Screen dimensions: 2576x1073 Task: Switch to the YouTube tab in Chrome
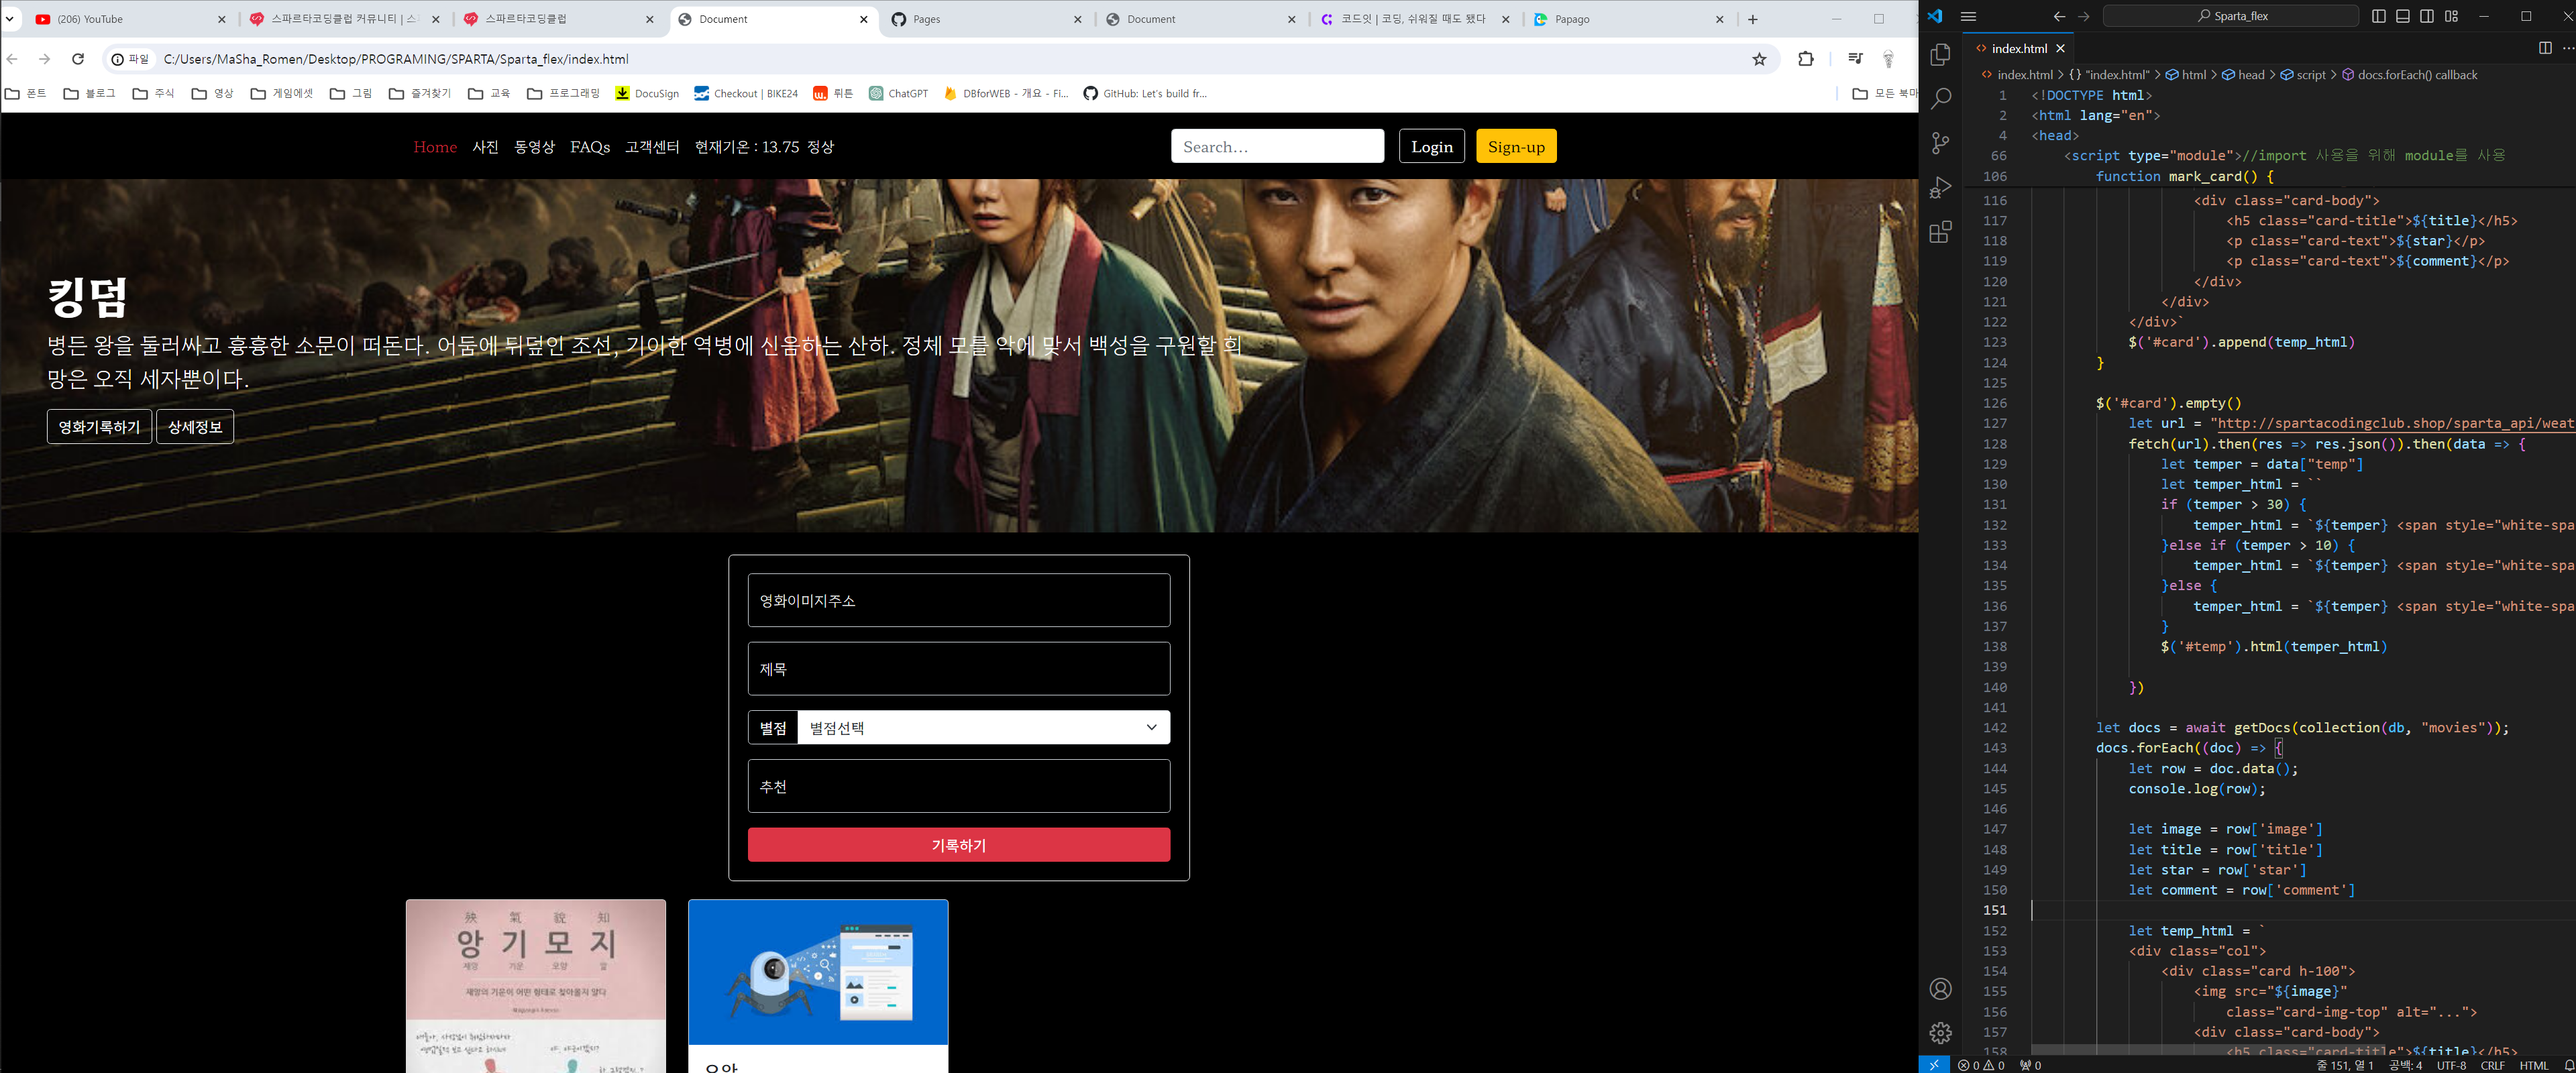[130, 19]
